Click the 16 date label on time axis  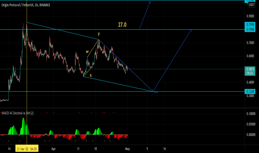(x=165, y=149)
